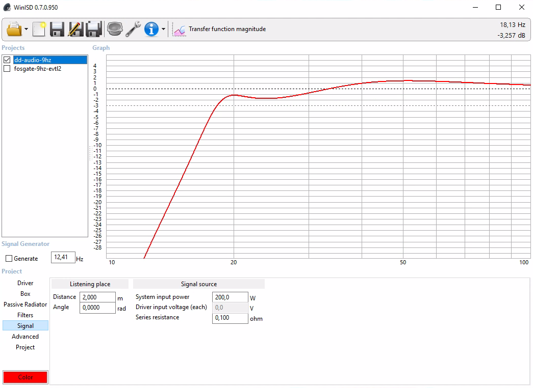Switch to the Box tab
Viewport: 533px width, 388px height.
(25, 294)
